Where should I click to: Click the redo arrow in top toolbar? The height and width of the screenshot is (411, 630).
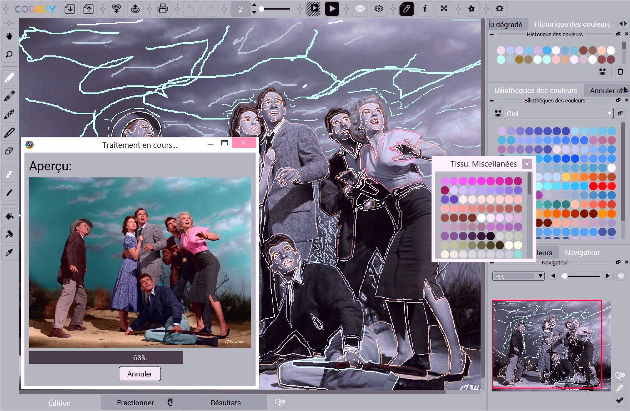210,9
